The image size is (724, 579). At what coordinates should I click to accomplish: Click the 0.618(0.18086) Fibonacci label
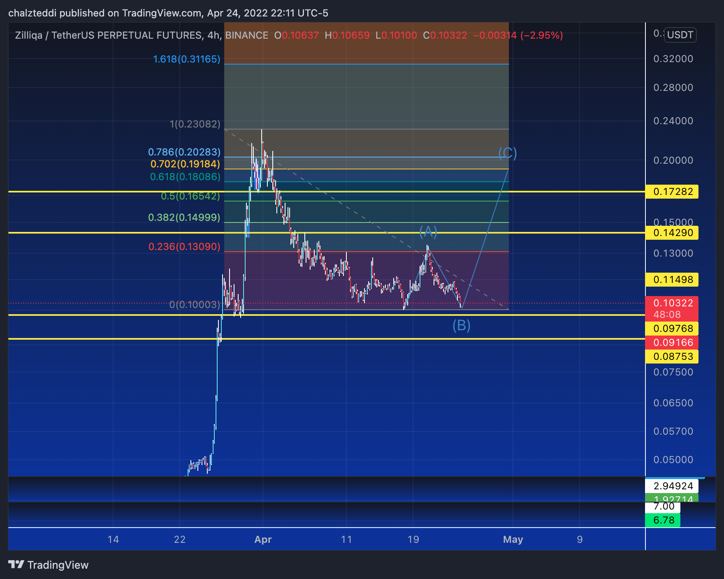point(185,177)
